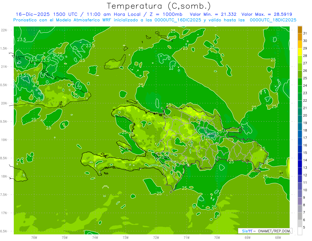Pick the teal swatch between 19 and 20

point(300,119)
